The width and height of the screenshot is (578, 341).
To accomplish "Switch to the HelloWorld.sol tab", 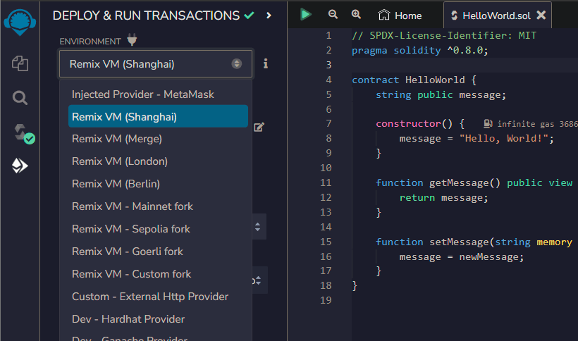I will point(496,15).
